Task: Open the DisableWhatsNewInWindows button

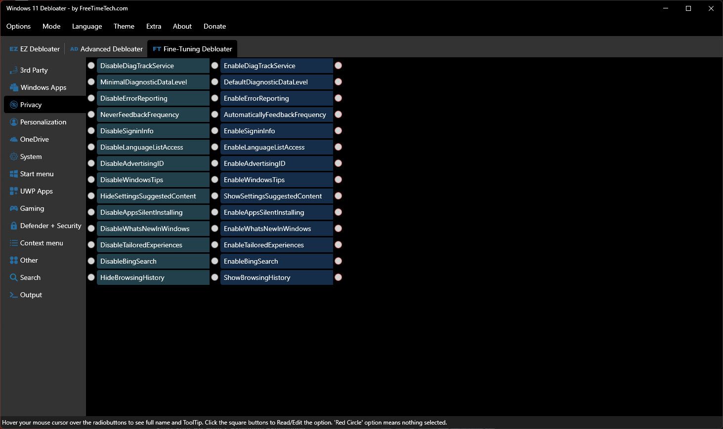Action: click(x=153, y=229)
